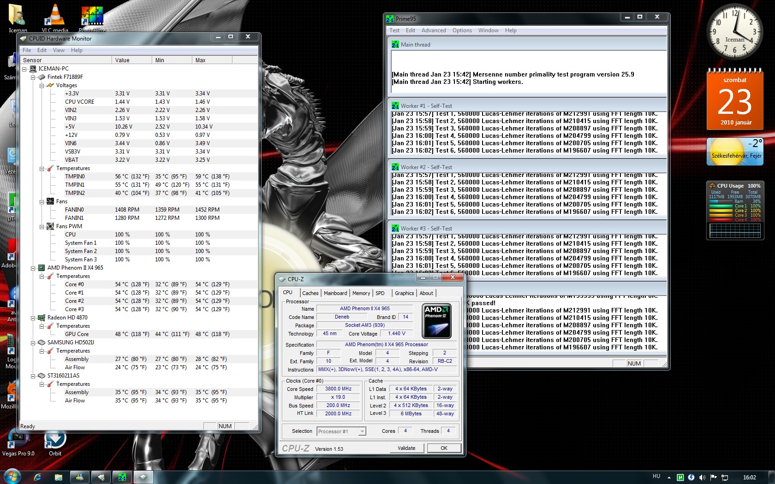Click the HU language indicator
This screenshot has width=775, height=484.
(656, 476)
